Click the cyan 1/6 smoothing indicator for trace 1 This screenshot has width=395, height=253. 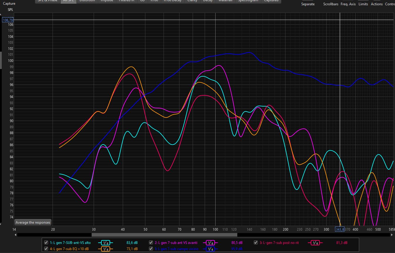(x=105, y=243)
